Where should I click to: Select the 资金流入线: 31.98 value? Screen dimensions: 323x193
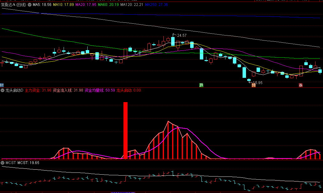[68, 90]
